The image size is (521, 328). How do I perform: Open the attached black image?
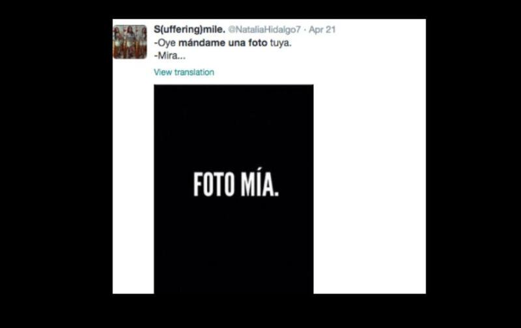pos(234,189)
